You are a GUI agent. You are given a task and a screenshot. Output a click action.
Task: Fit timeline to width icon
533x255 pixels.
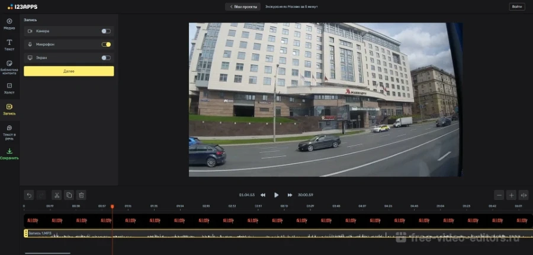click(x=524, y=195)
